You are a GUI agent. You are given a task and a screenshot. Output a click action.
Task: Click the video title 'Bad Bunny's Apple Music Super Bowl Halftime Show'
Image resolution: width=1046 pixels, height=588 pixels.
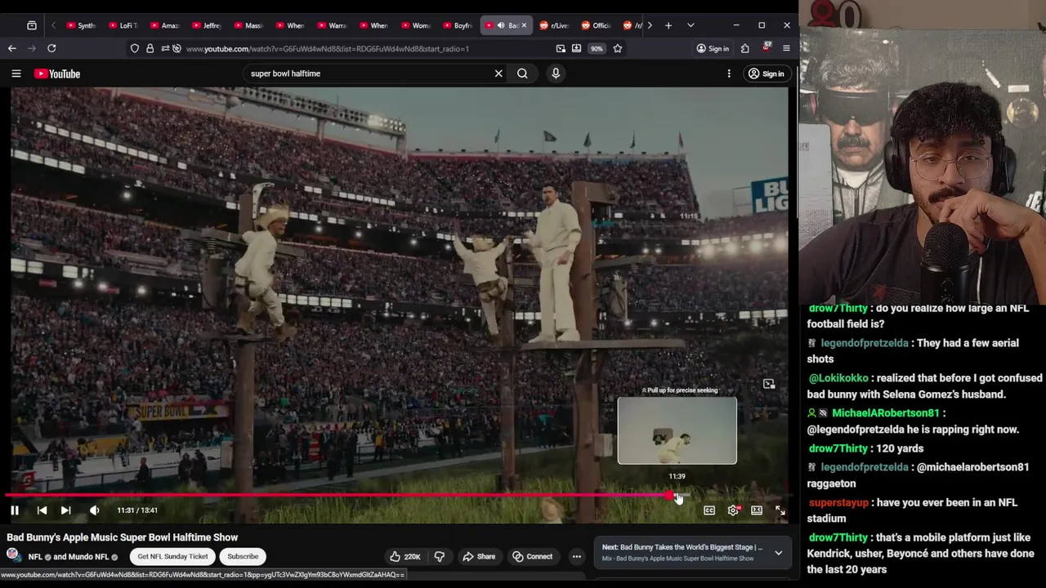tap(123, 537)
